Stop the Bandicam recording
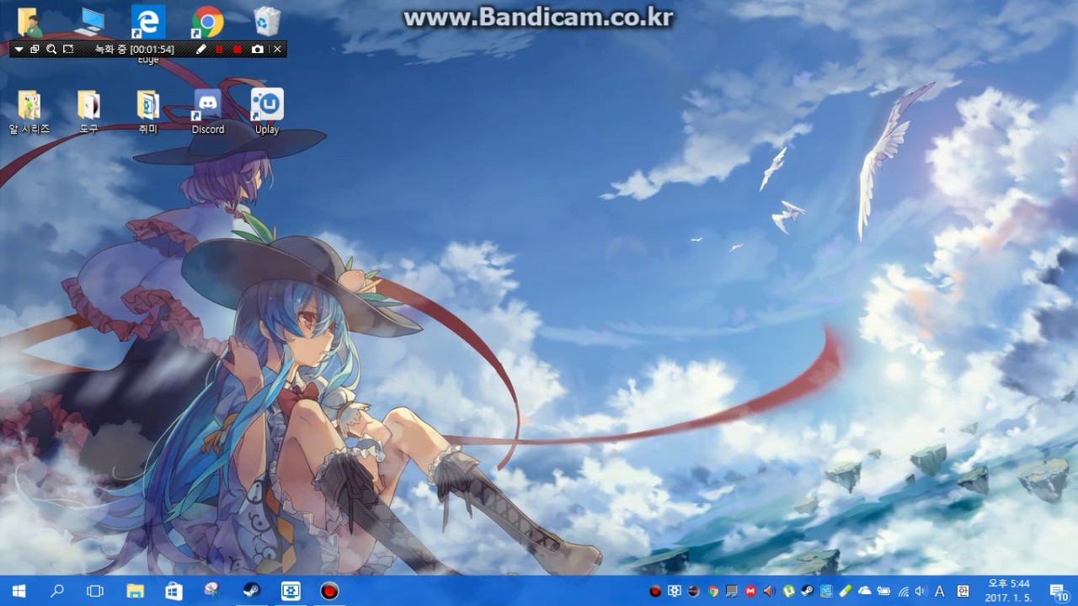 coord(237,50)
